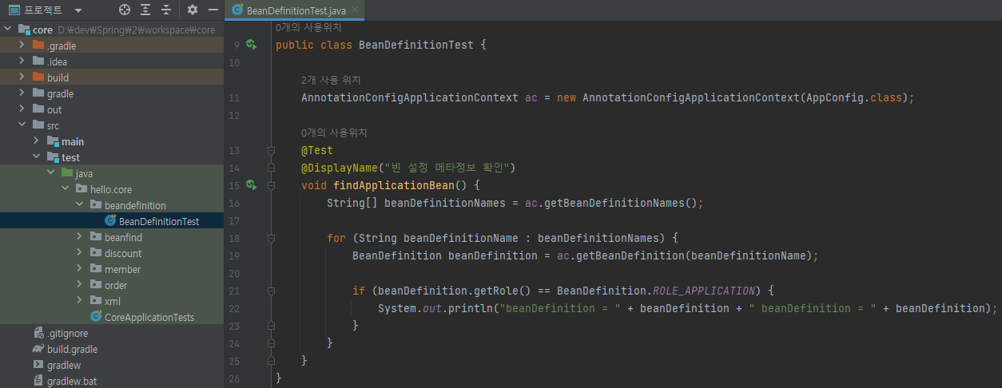The width and height of the screenshot is (1002, 388).
Task: Click the CoreApplicationTests class icon
Action: point(96,317)
